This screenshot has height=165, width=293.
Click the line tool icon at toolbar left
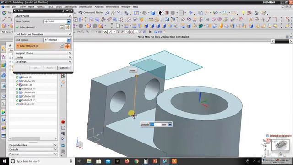coord(4,19)
